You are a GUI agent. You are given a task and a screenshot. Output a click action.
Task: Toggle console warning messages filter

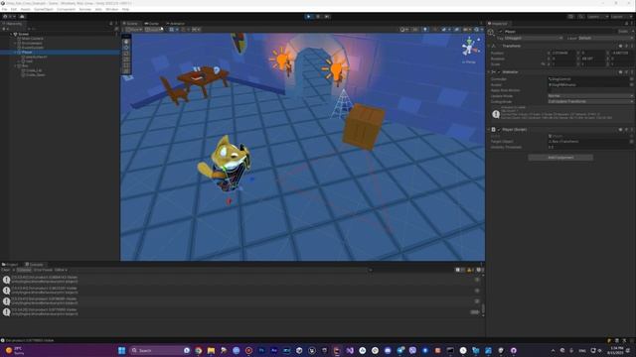470,270
